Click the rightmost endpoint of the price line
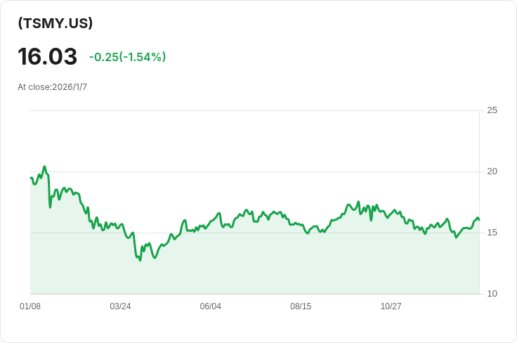The width and height of the screenshot is (517, 343). point(479,220)
